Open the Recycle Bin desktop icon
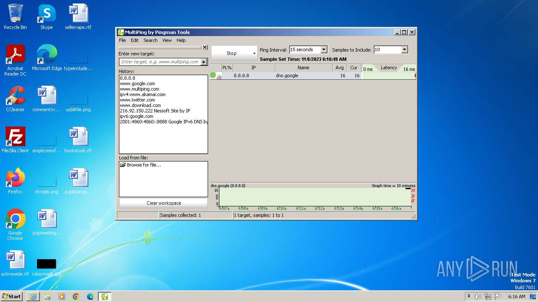This screenshot has height=302, width=538. tap(15, 17)
